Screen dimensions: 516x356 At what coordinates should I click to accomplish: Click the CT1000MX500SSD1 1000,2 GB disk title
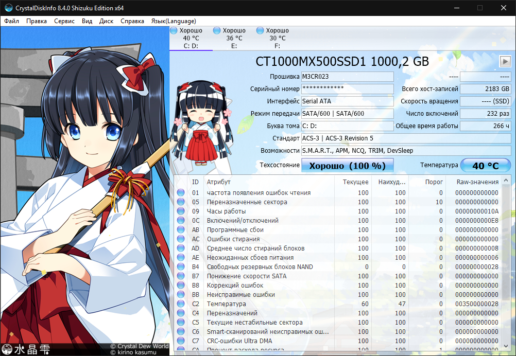(x=342, y=61)
